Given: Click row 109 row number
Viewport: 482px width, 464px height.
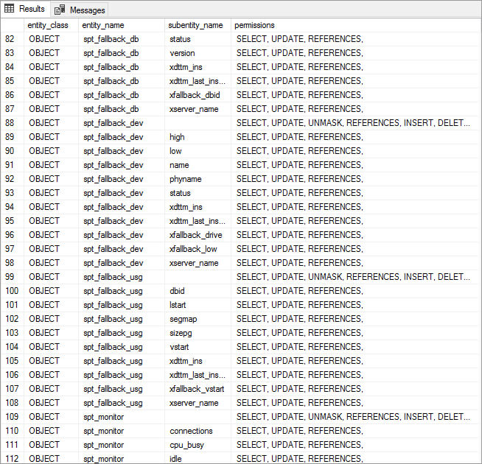Looking at the screenshot, I should [x=12, y=417].
